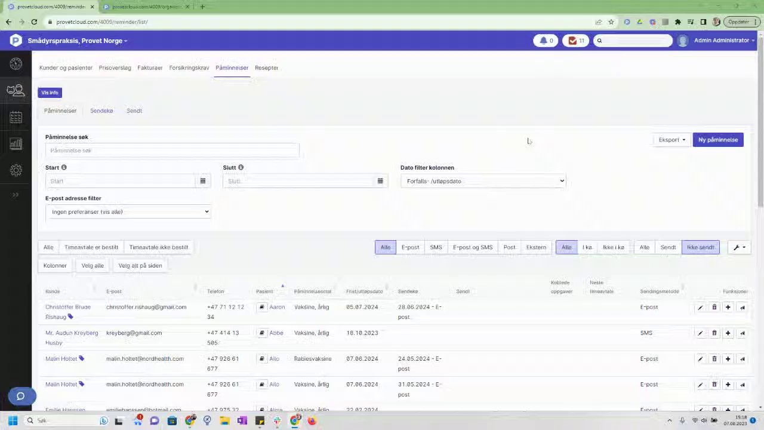Screen dimensions: 764x430
Task: Open the Windows Start menu
Action: [13, 420]
